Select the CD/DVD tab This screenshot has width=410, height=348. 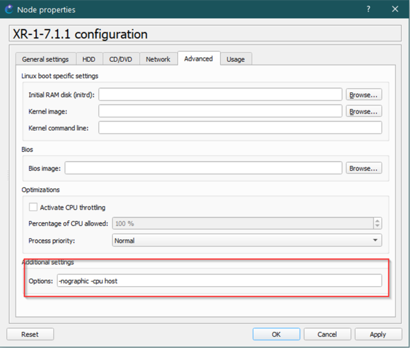(x=121, y=59)
